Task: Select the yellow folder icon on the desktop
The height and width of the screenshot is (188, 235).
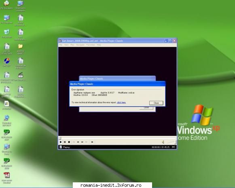Action: click(x=20, y=49)
